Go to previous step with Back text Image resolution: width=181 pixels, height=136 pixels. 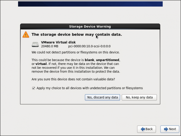pos(149,129)
